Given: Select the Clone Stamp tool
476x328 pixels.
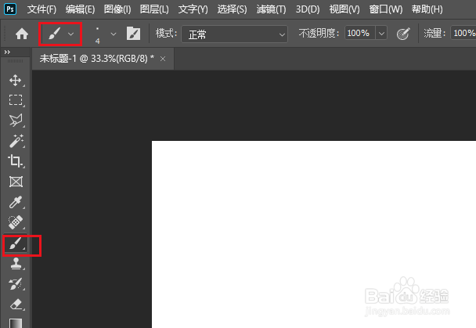Looking at the screenshot, I should point(16,263).
